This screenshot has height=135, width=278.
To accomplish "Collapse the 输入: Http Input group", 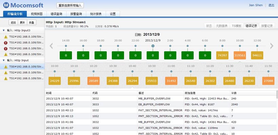I will pyautogui.click(x=3, y=60).
